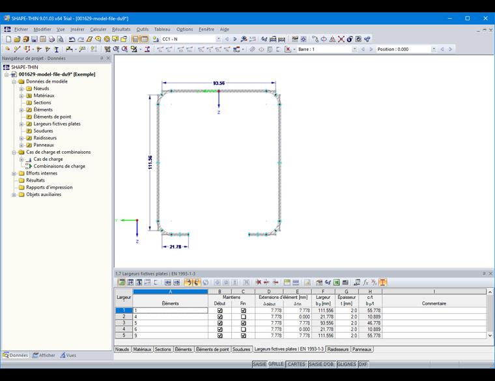This screenshot has height=381, width=495.
Task: Expand Largeurs fictives plates tree node
Action: pyautogui.click(x=21, y=124)
